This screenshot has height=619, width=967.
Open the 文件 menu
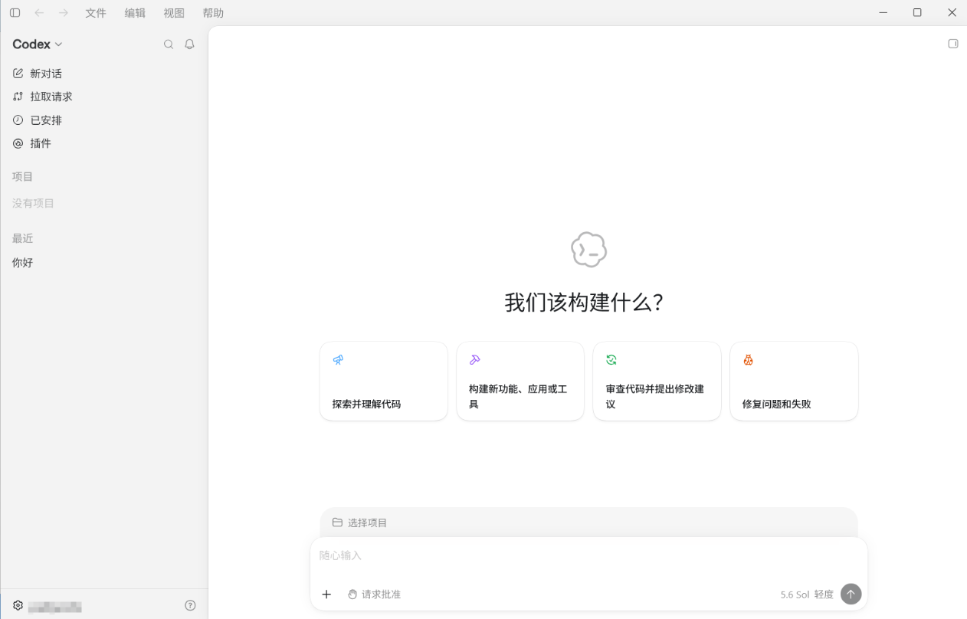pyautogui.click(x=96, y=13)
